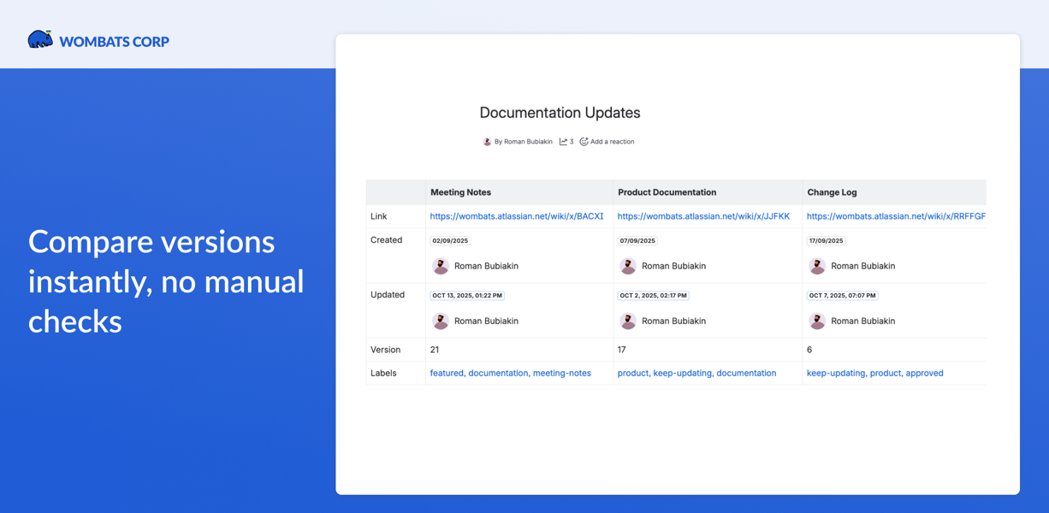Open the meeting-notes label link
The image size is (1049, 513).
tap(562, 374)
